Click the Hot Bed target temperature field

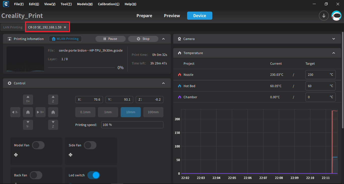pos(320,86)
